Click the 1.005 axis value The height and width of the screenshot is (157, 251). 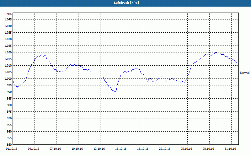8,72
